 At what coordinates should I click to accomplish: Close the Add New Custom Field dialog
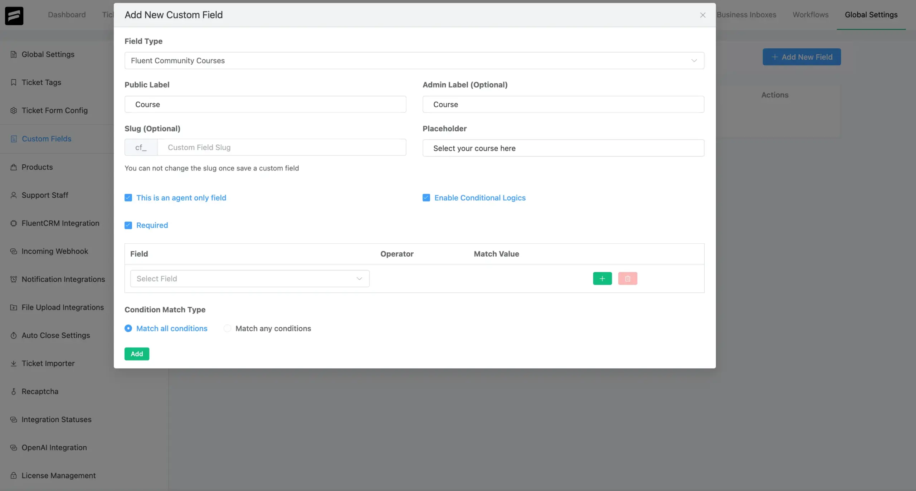point(703,15)
